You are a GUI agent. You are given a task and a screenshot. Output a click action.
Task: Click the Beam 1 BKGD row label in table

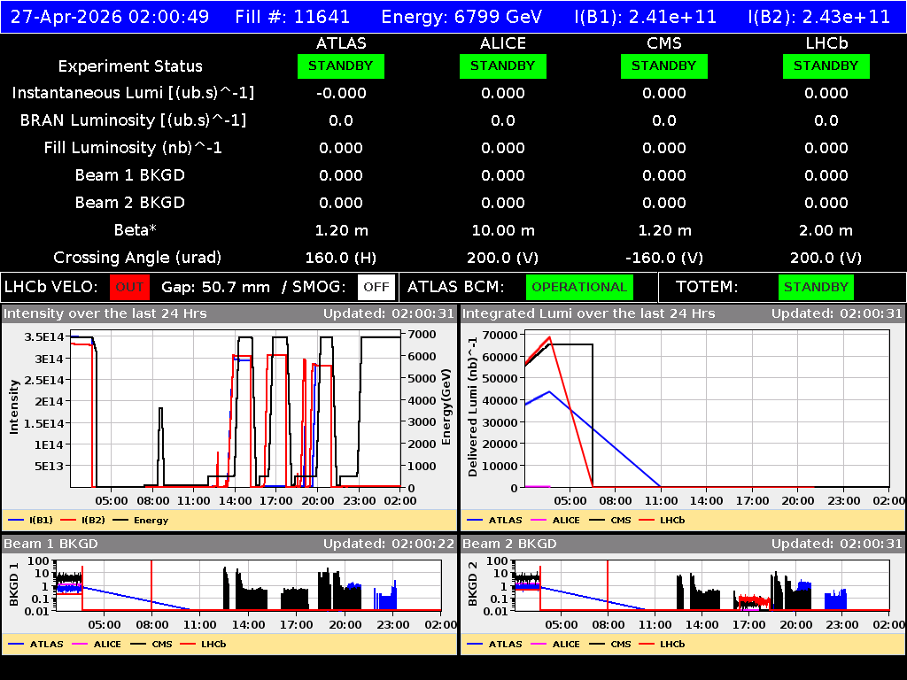tap(130, 175)
